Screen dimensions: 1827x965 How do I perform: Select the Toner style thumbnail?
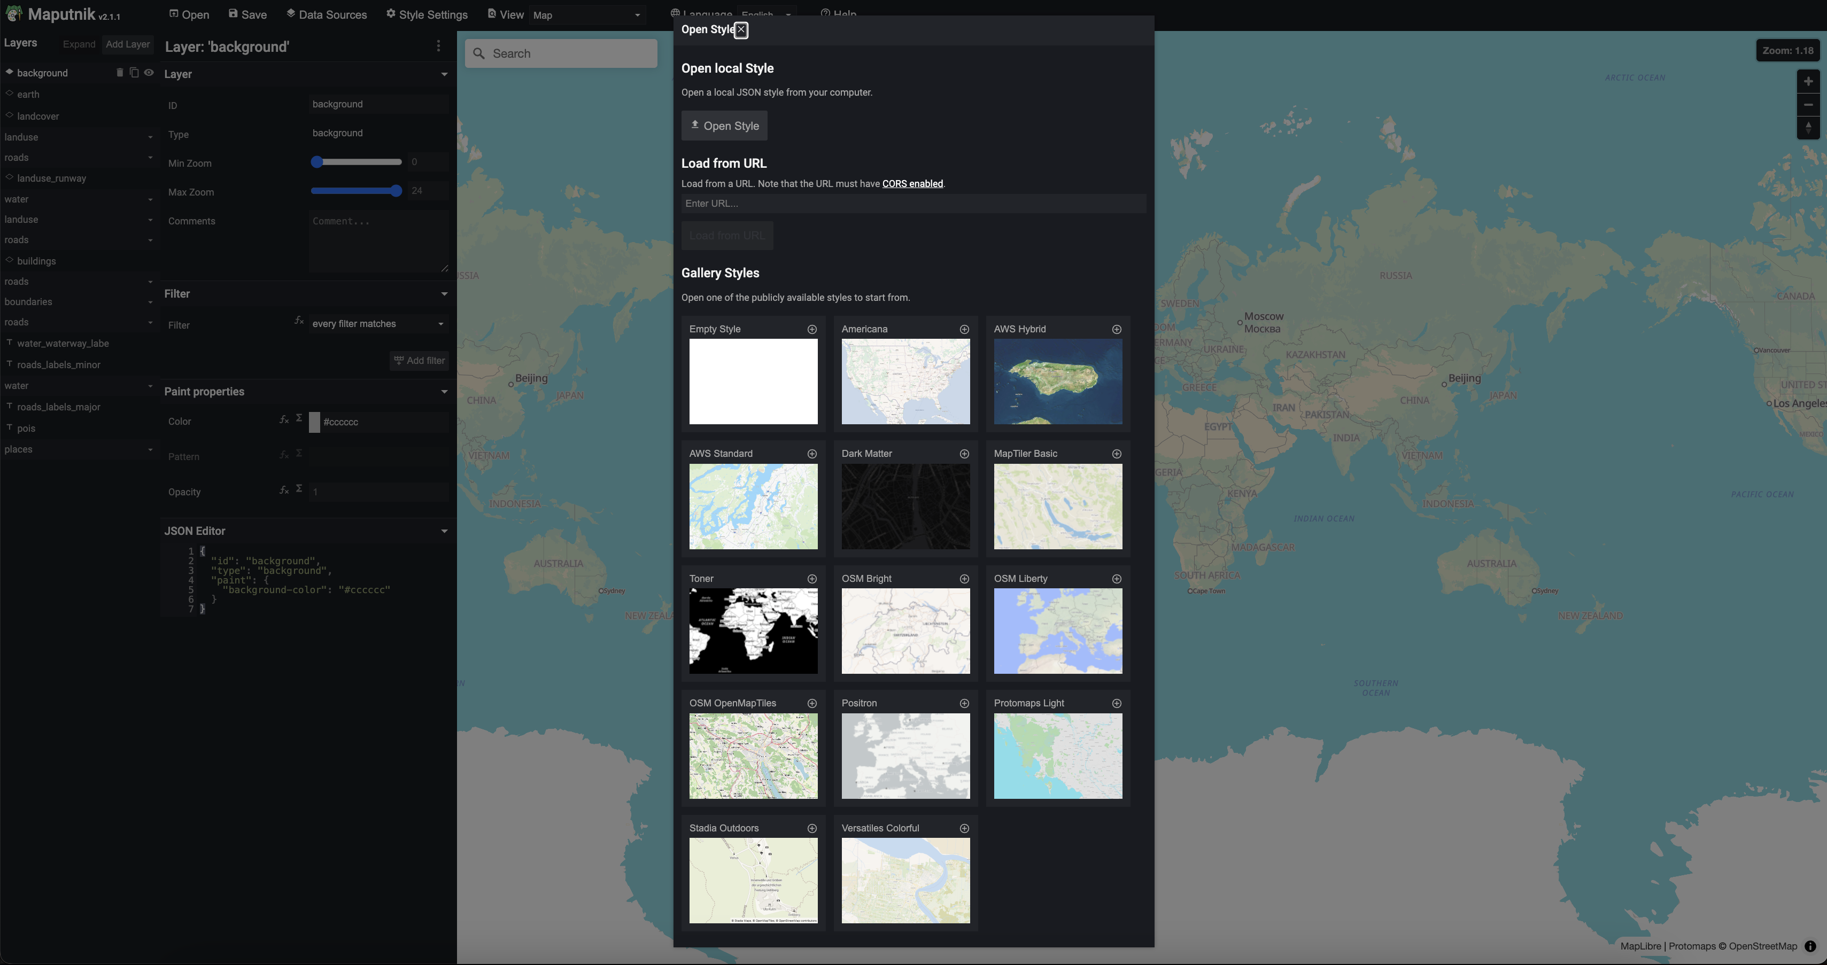tap(753, 631)
